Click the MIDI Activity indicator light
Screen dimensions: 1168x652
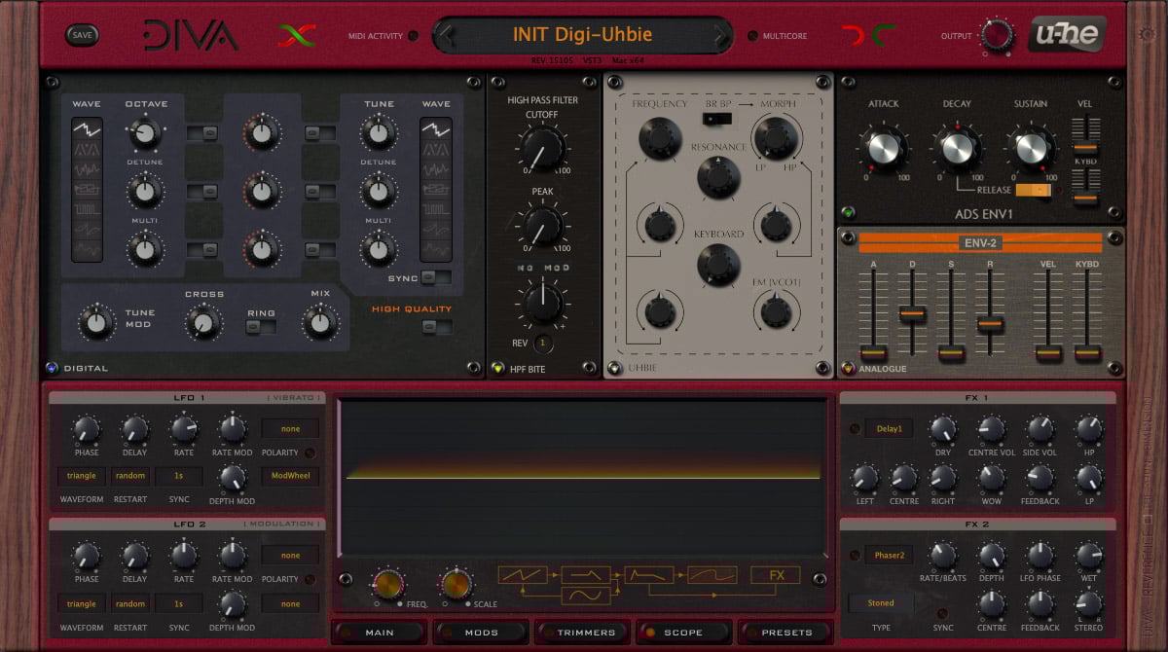(413, 36)
